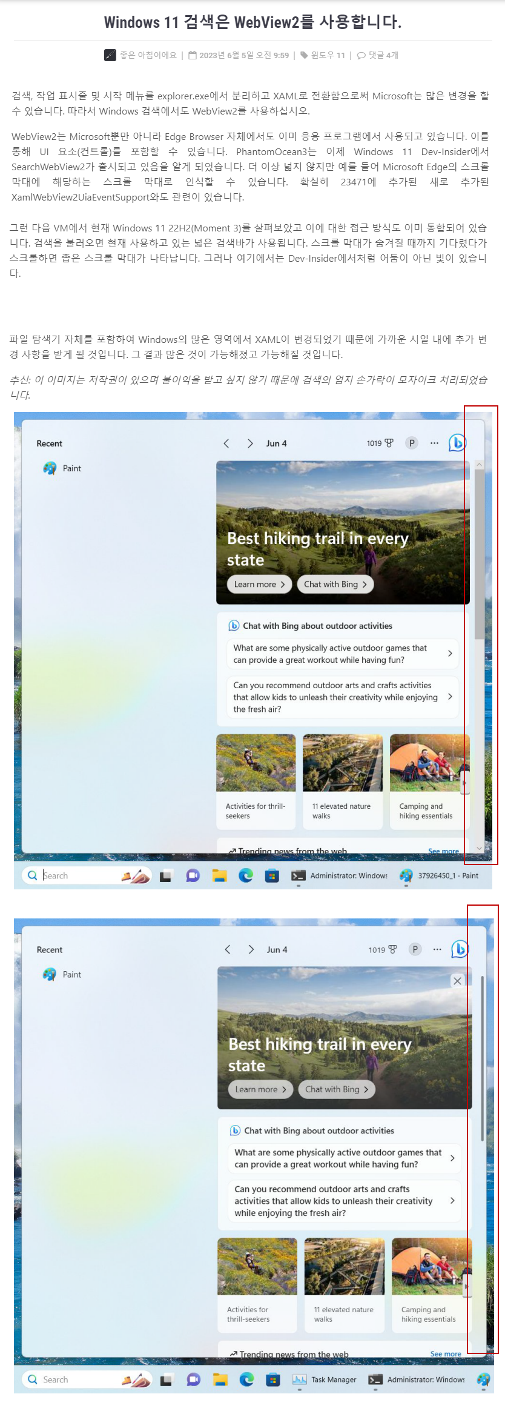Open Paint from the Recent list in lower screenshot

tap(62, 974)
